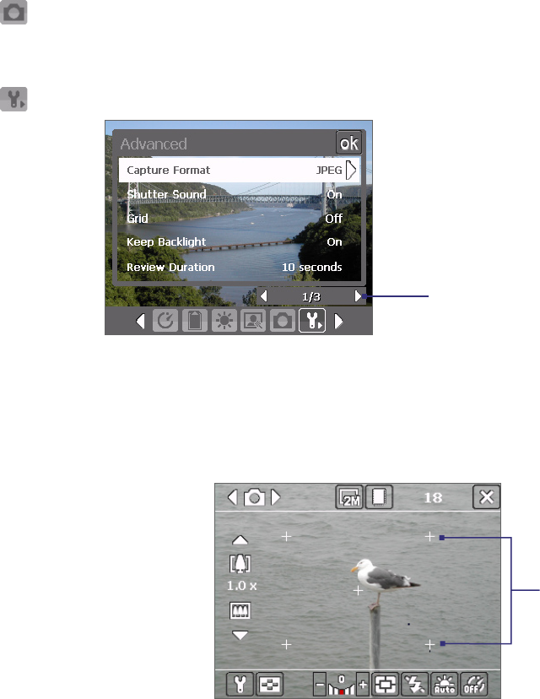Open the ambience sun icon settings

pos(224,321)
